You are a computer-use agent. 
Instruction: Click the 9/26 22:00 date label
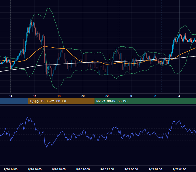click(107, 169)
